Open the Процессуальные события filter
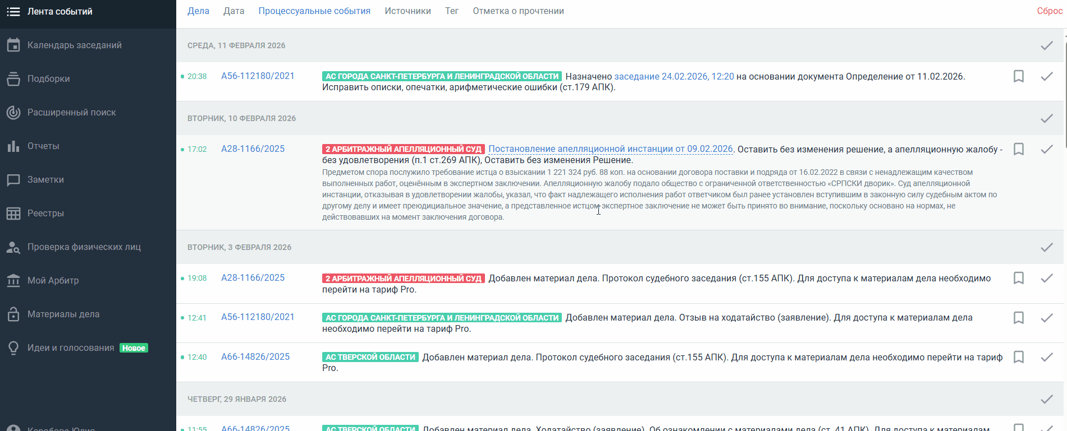The image size is (1067, 431). pyautogui.click(x=314, y=11)
